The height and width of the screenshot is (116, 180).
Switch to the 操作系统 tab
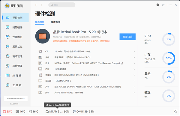pos(55,22)
